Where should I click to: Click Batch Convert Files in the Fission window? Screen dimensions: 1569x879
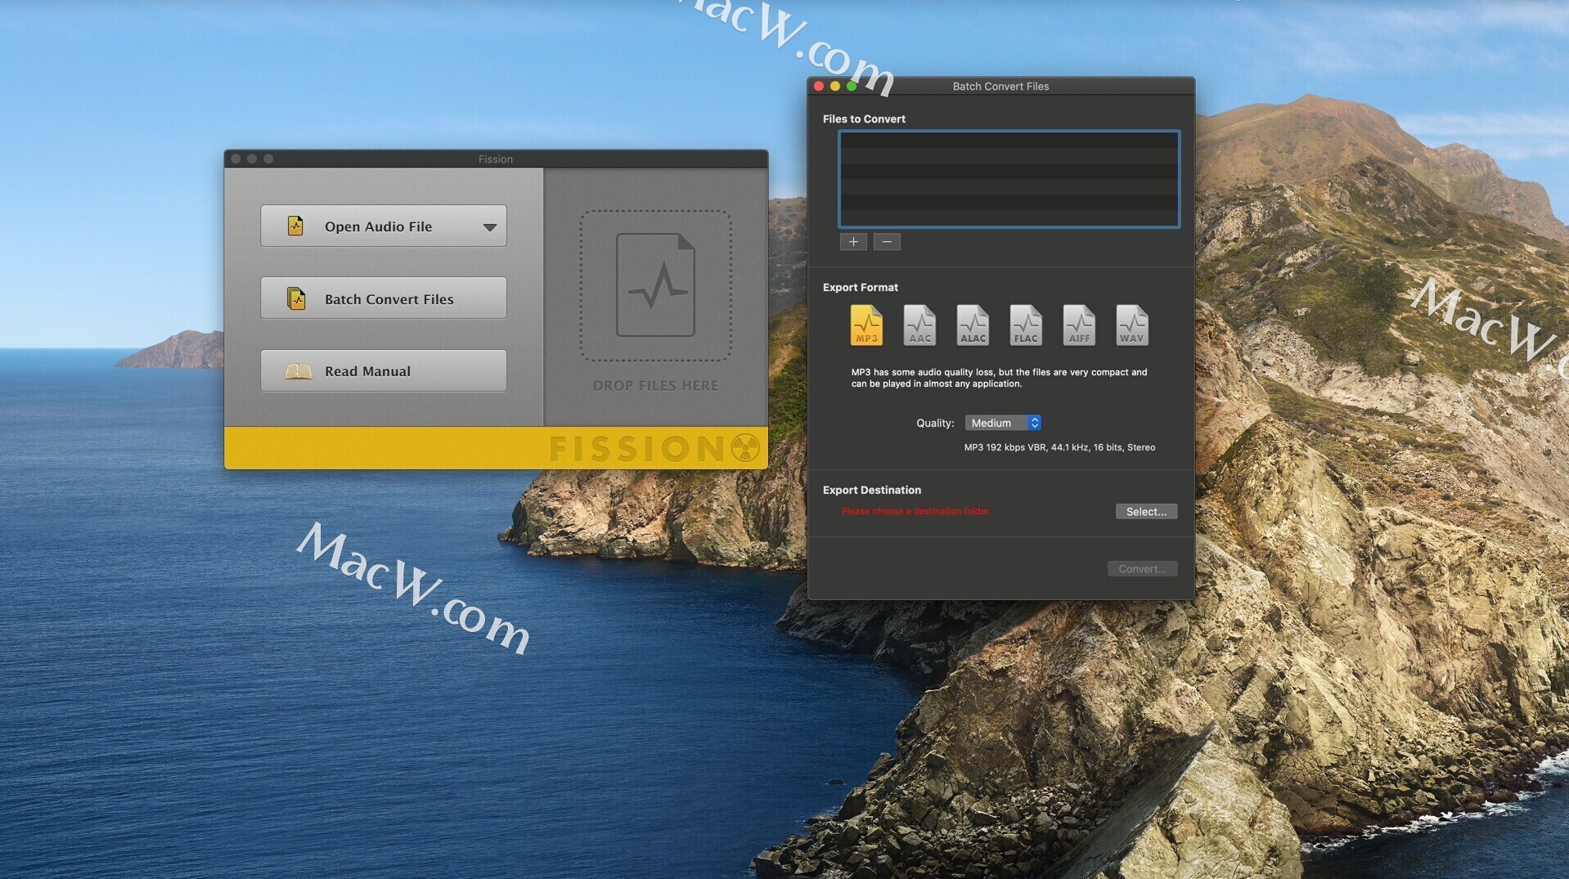point(384,298)
